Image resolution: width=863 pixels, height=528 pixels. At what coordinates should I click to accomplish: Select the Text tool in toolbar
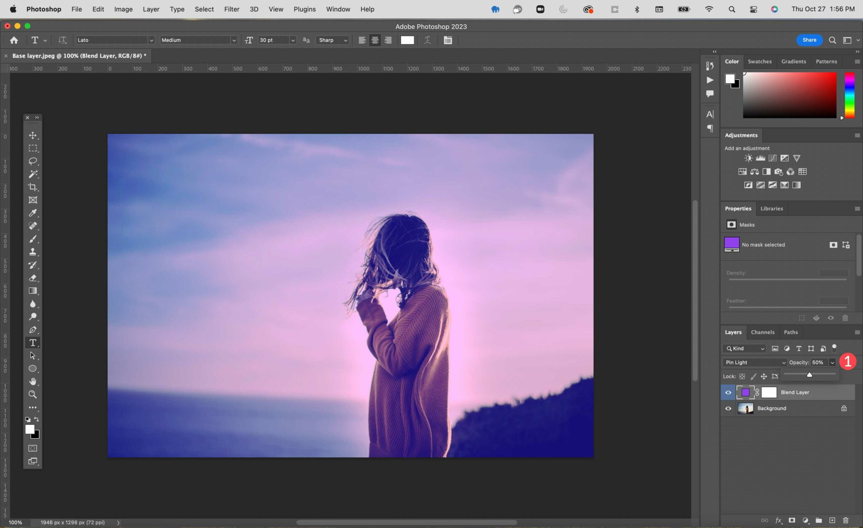point(33,343)
